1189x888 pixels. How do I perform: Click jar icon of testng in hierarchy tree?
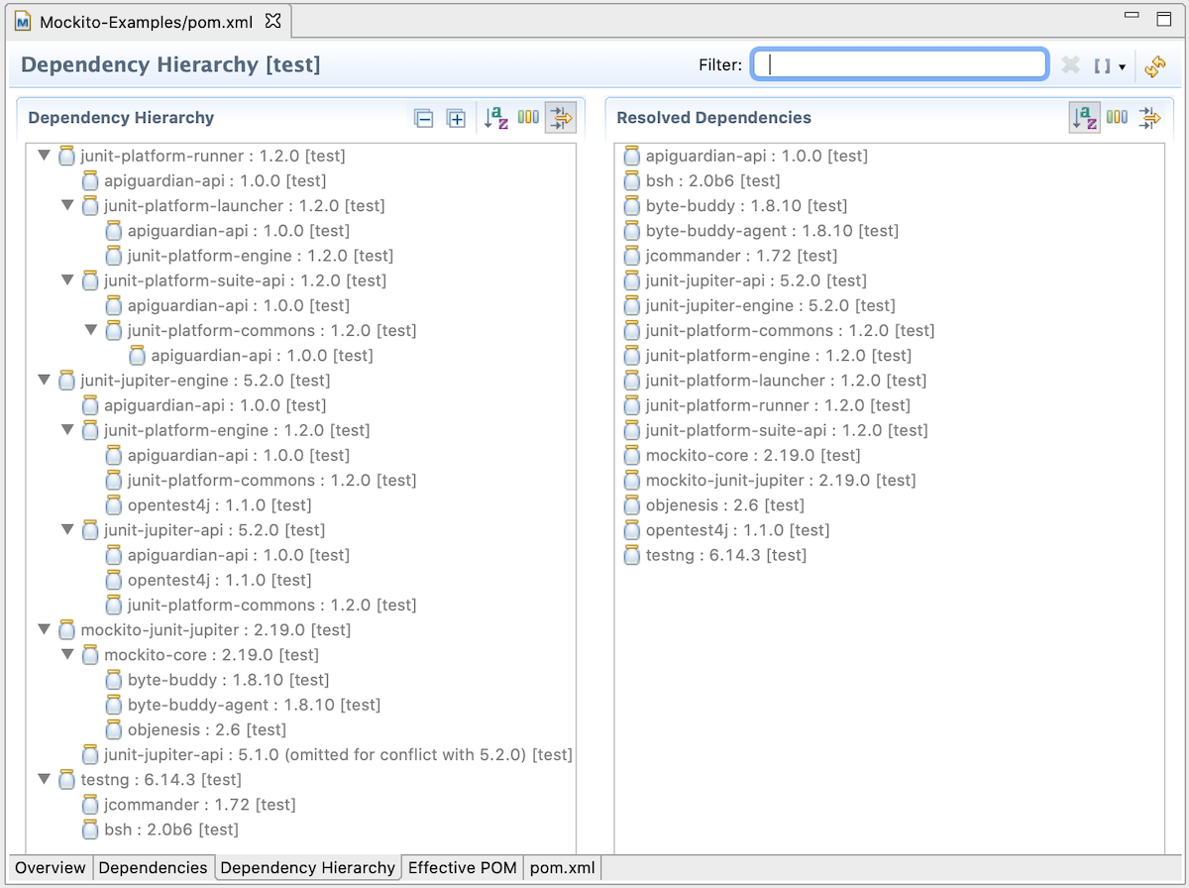(x=67, y=779)
